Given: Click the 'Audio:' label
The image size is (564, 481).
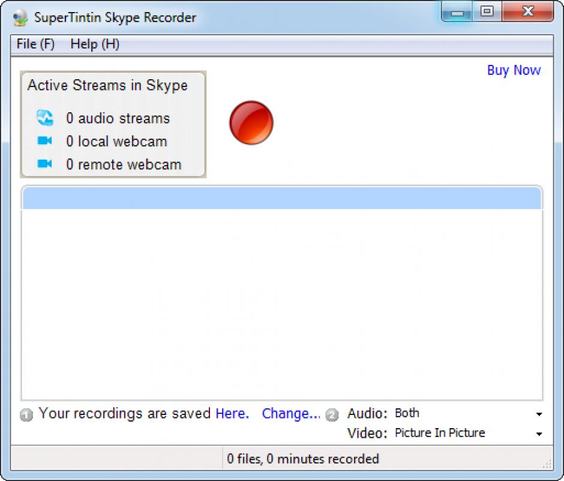Looking at the screenshot, I should 367,413.
